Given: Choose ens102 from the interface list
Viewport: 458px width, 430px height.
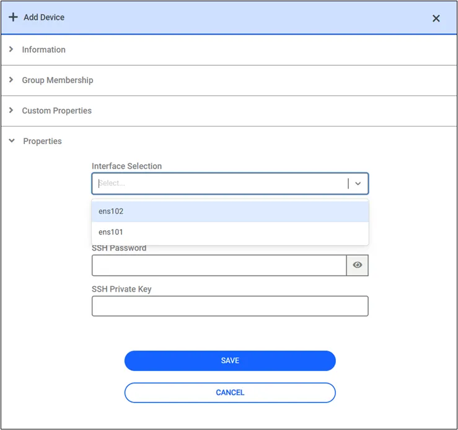Looking at the screenshot, I should (230, 211).
